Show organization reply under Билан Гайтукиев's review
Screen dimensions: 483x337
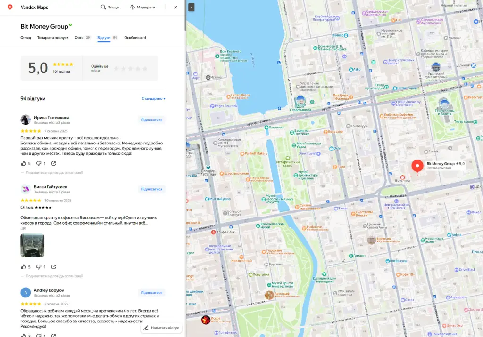[54, 276]
